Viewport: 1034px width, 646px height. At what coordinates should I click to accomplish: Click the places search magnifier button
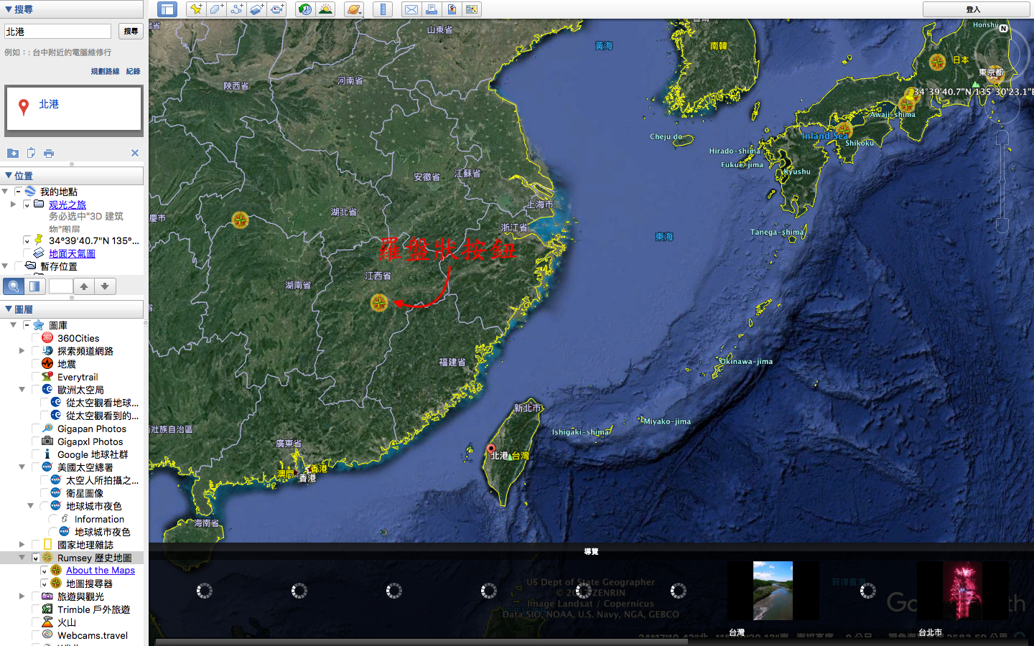(14, 286)
